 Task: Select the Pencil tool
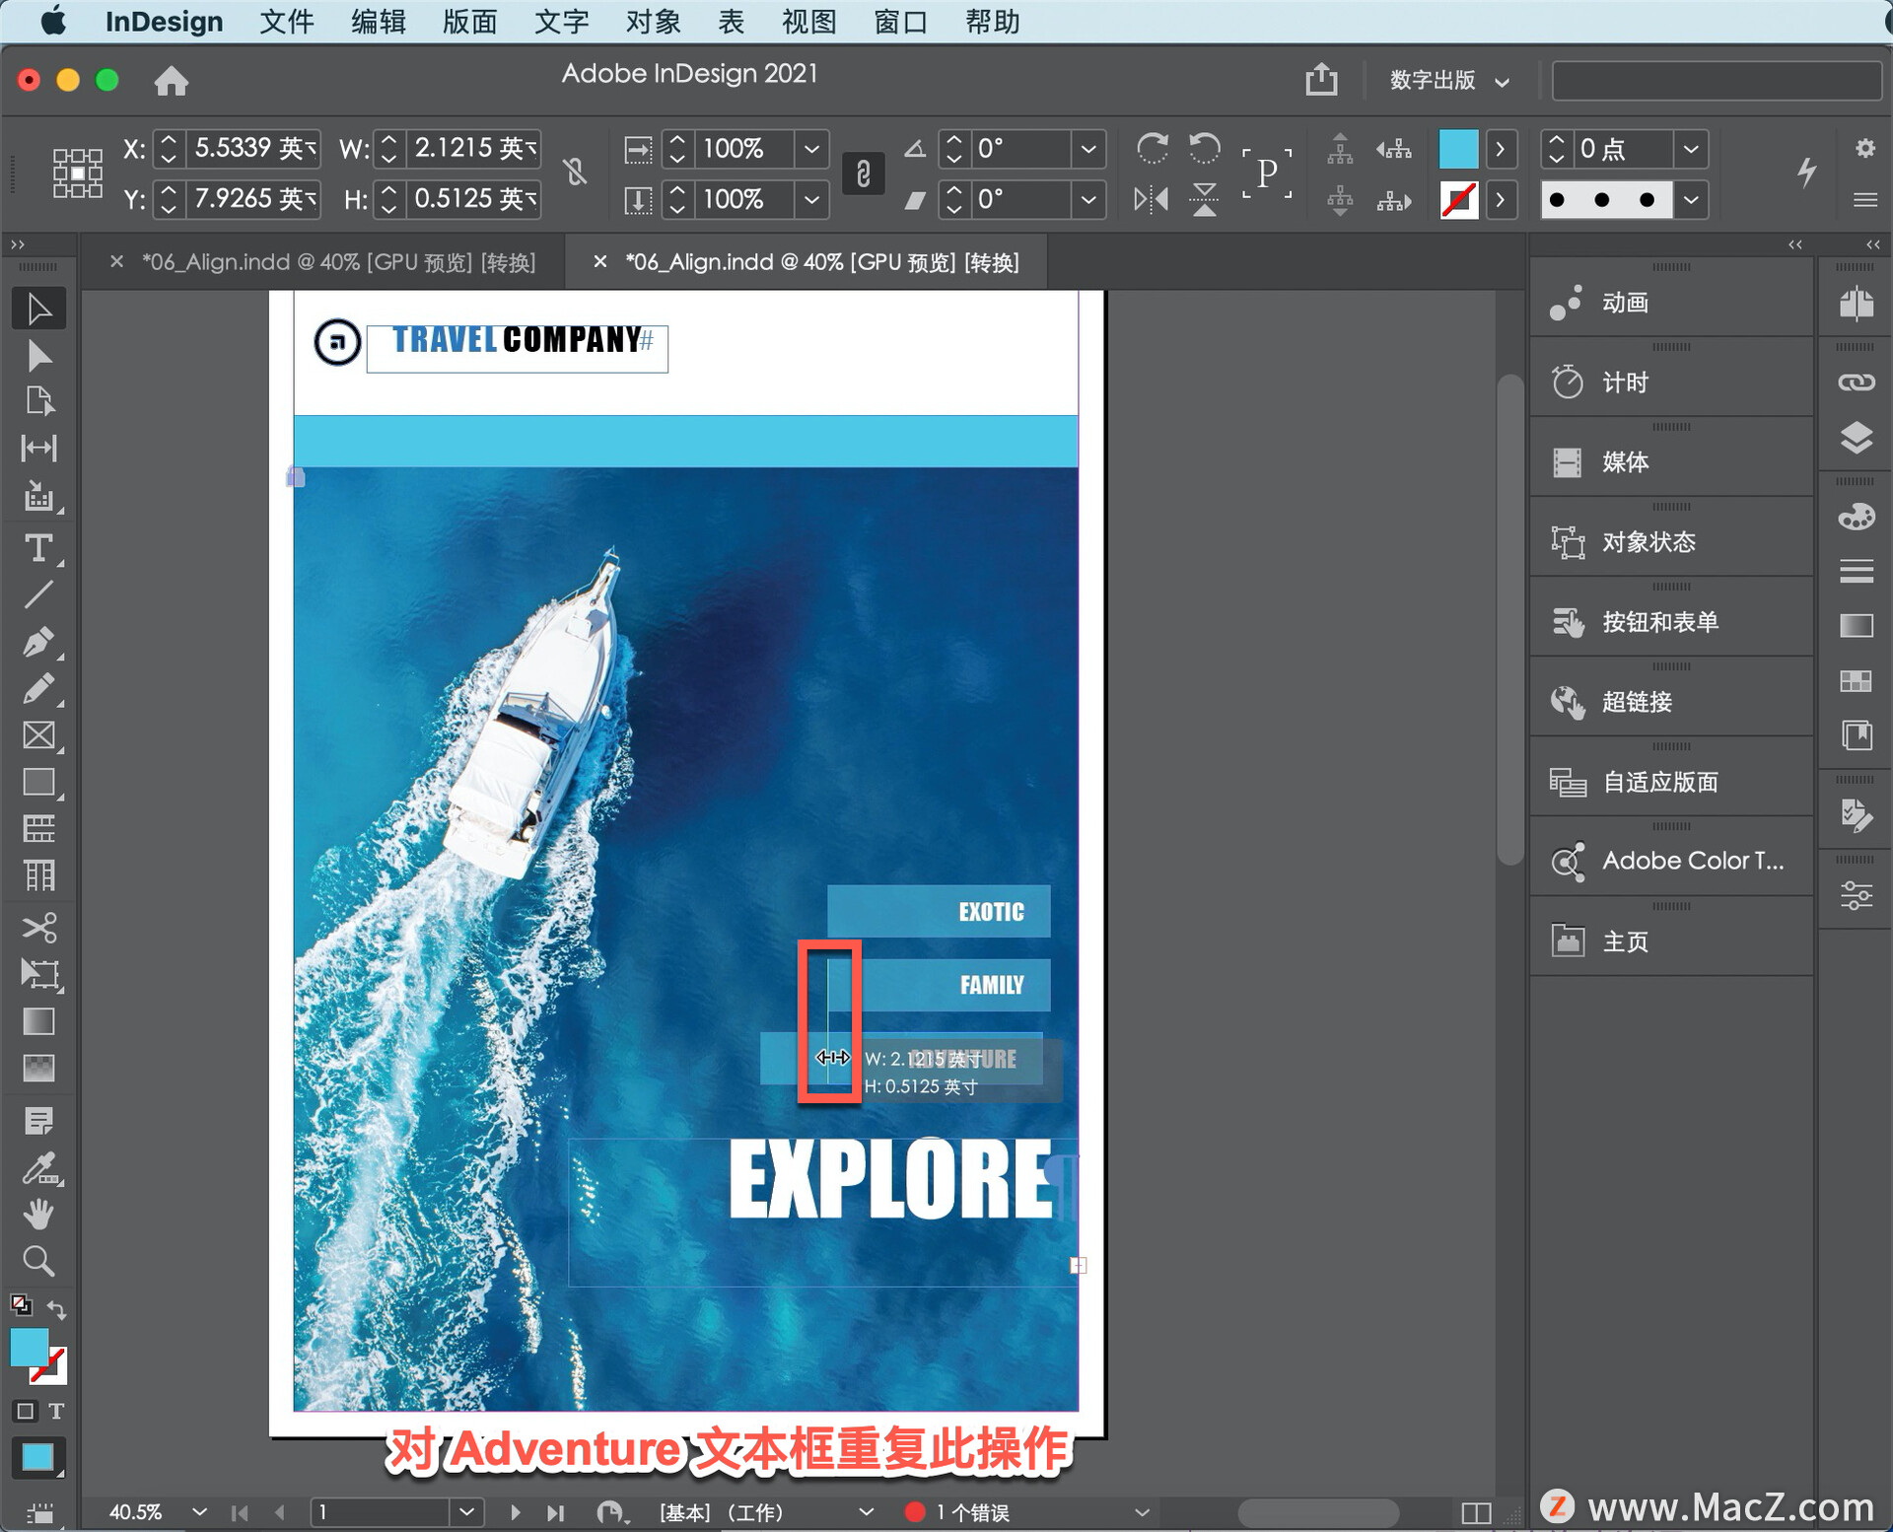coord(38,688)
